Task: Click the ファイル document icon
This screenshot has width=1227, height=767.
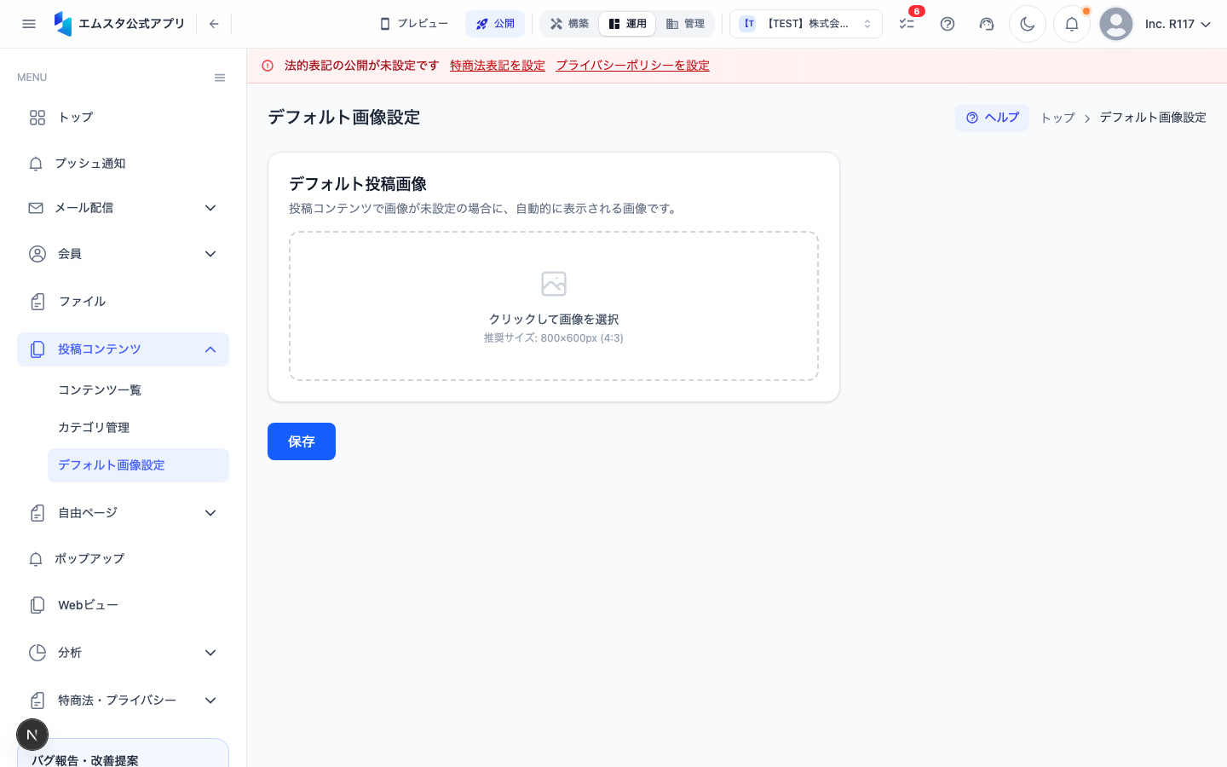Action: (37, 302)
